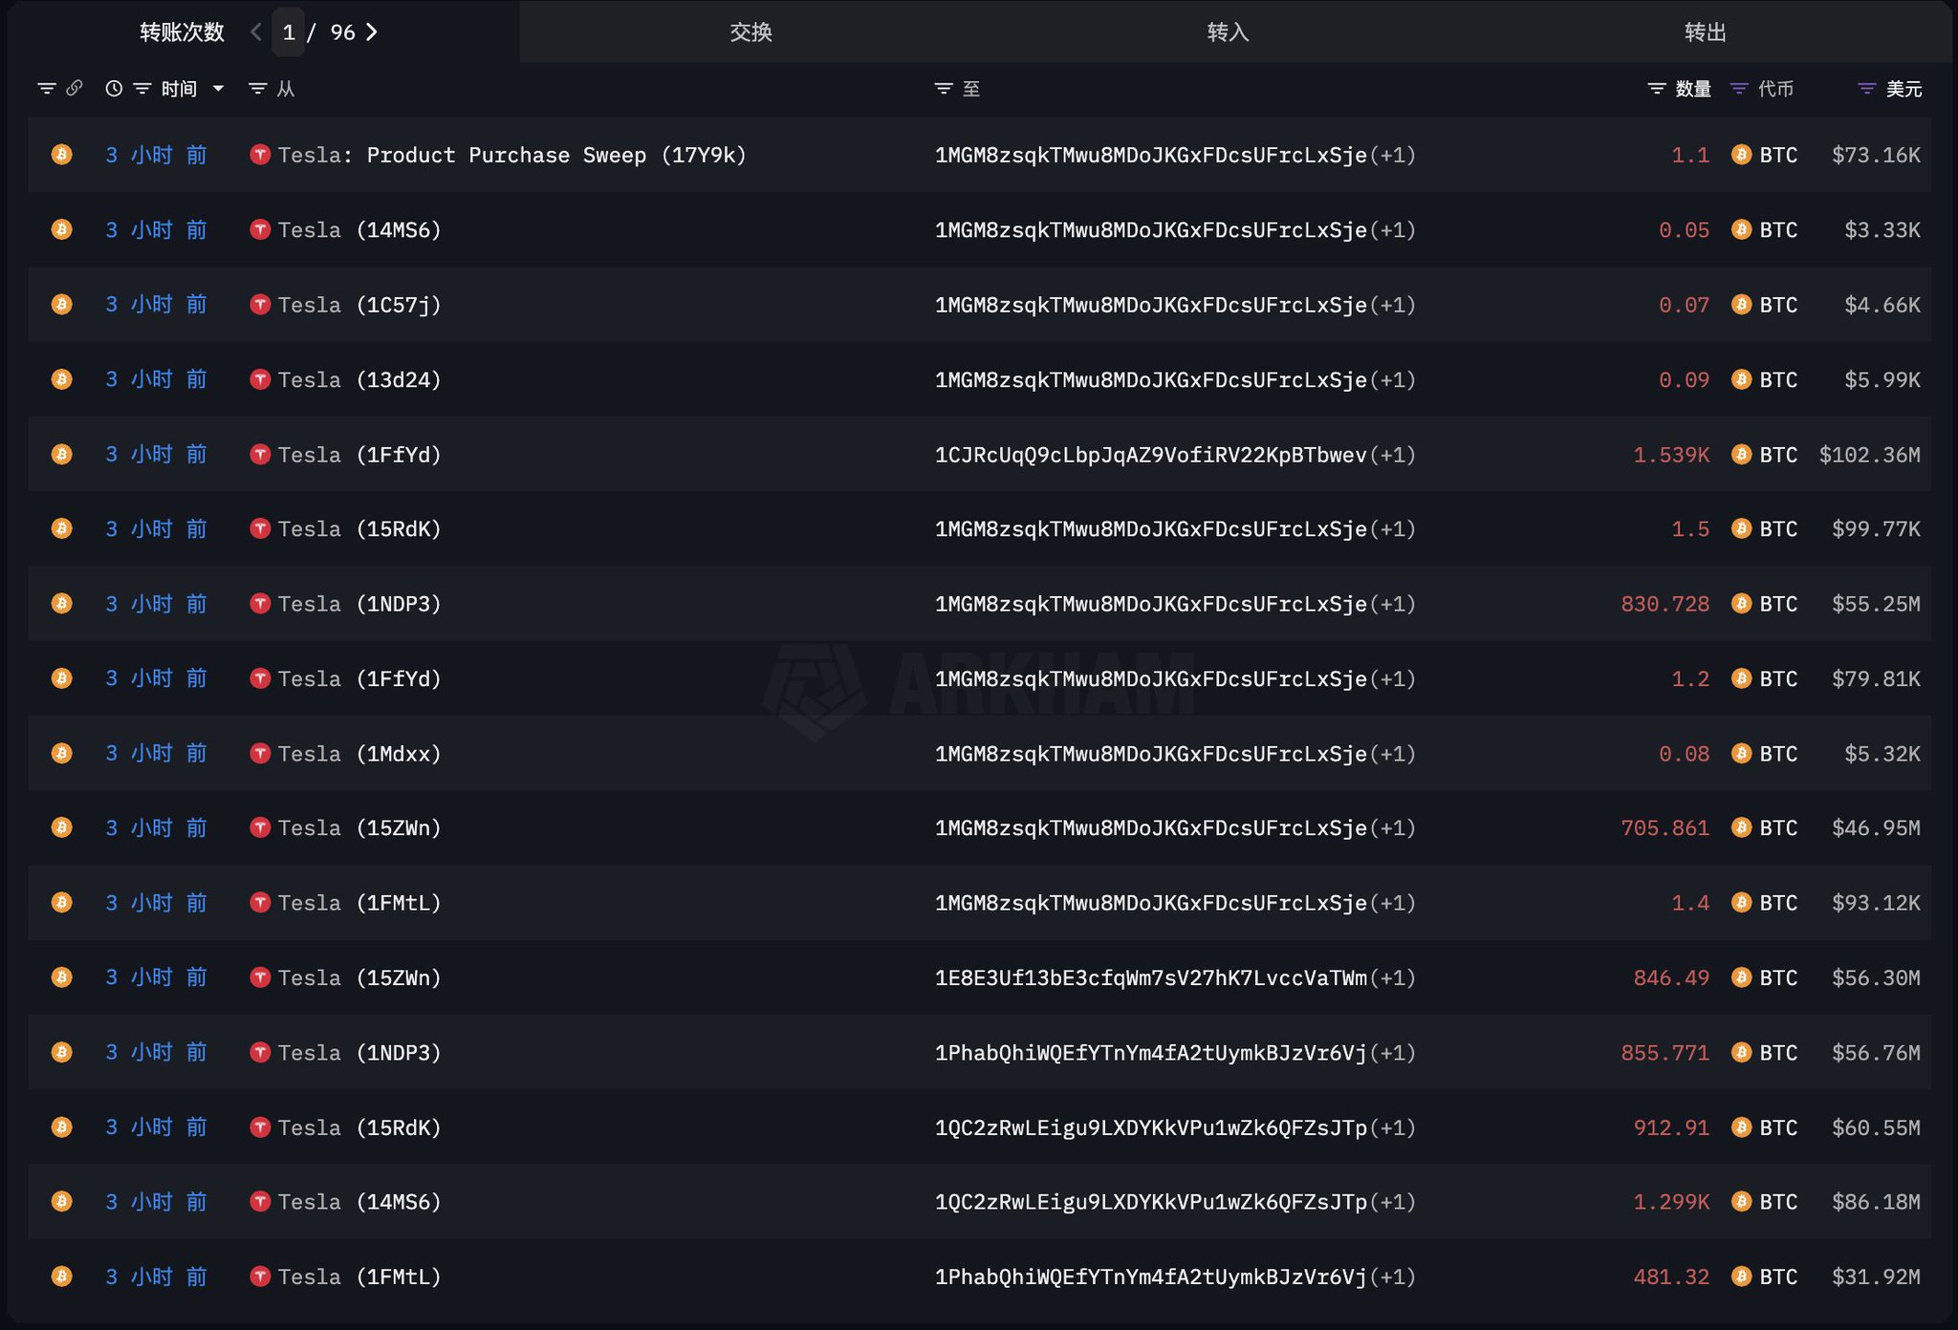Click the BTC token in the 705.861 row

point(1765,828)
